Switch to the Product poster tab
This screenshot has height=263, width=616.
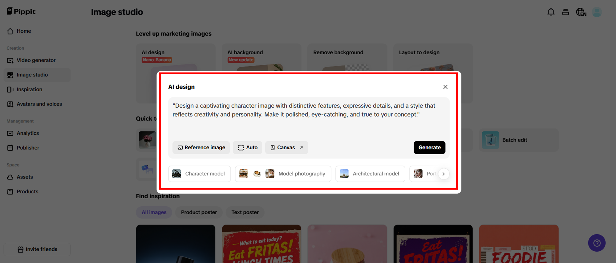(x=199, y=212)
